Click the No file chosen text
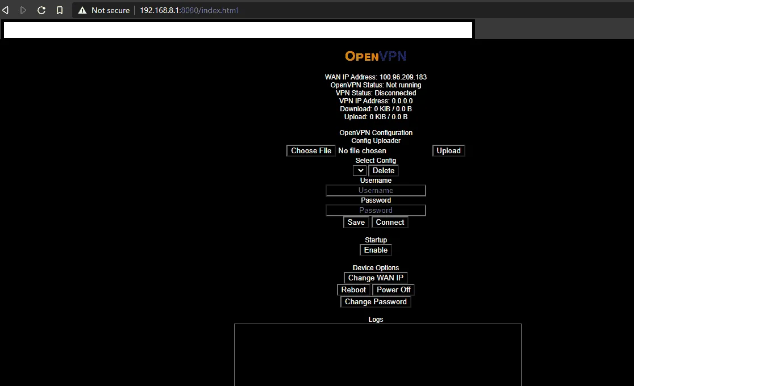The width and height of the screenshot is (758, 386). (x=362, y=150)
